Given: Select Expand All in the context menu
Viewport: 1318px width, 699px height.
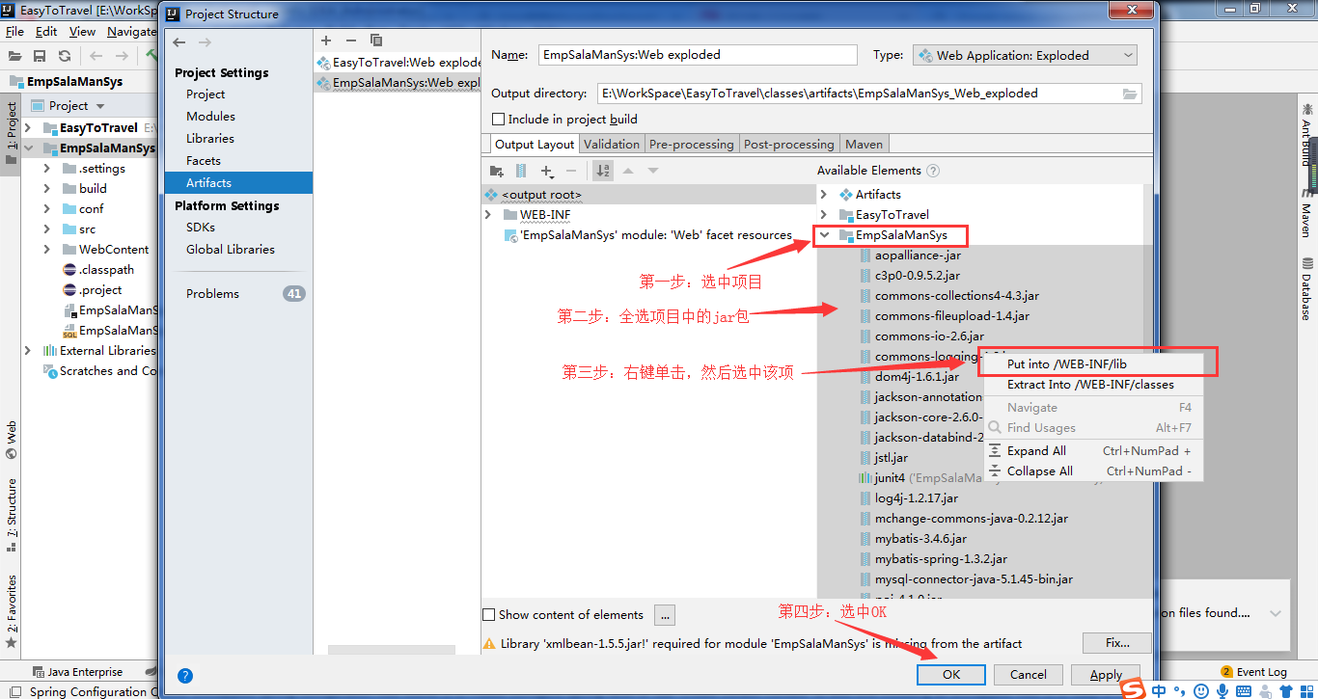Looking at the screenshot, I should [1093, 451].
